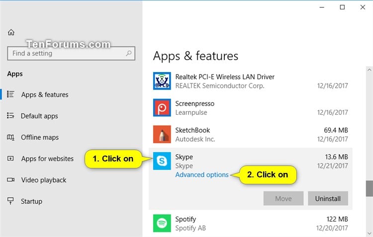Screen dimensions: 373x237
Task: Click the Spotify 122 MB size
Action: coord(337,219)
